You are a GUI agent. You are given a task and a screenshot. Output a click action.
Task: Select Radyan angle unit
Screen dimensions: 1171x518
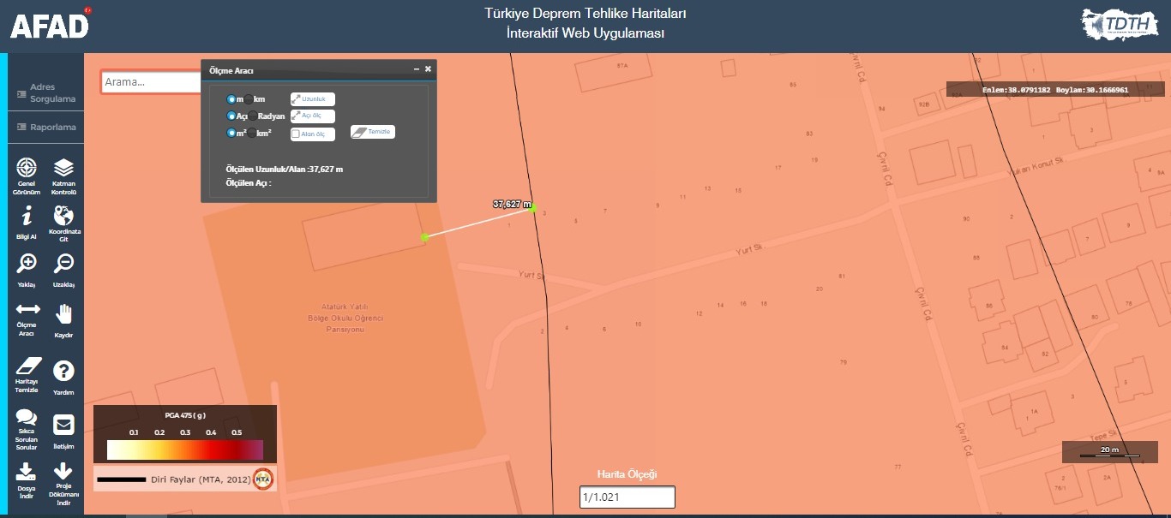253,116
